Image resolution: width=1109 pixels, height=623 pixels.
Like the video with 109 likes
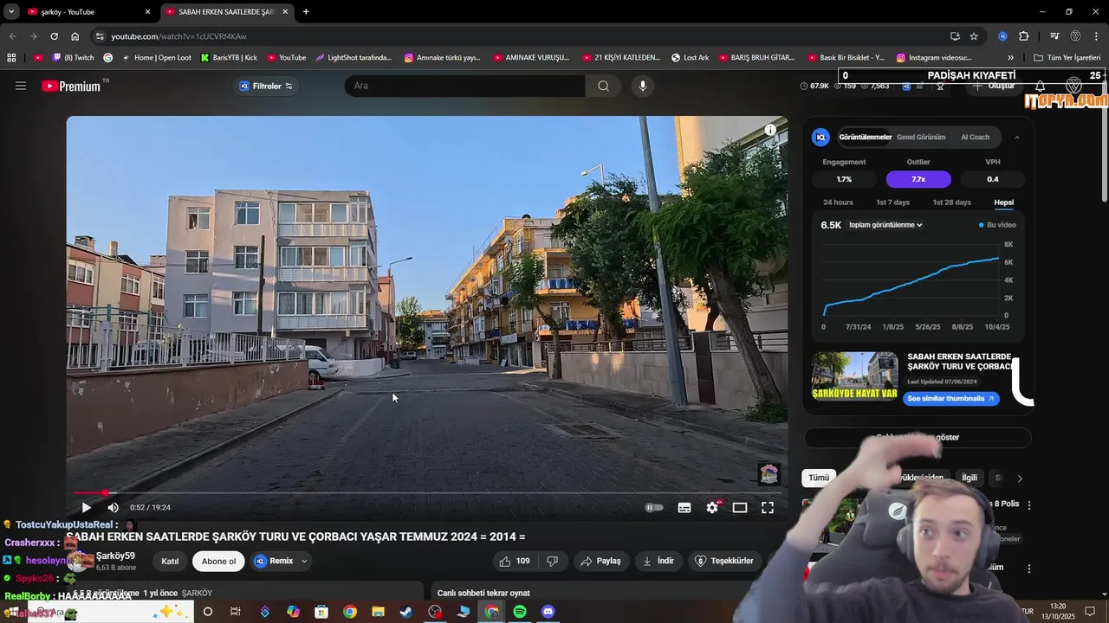pyautogui.click(x=514, y=561)
